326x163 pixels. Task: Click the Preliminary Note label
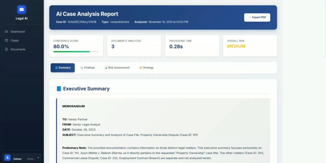(x=74, y=148)
